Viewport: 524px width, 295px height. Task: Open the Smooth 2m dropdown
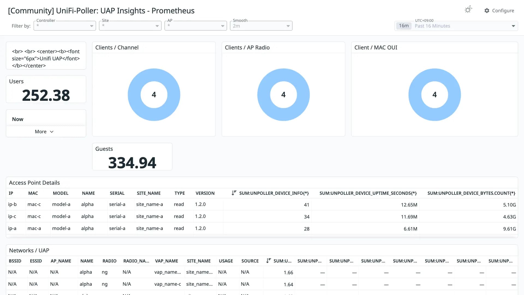click(x=261, y=26)
